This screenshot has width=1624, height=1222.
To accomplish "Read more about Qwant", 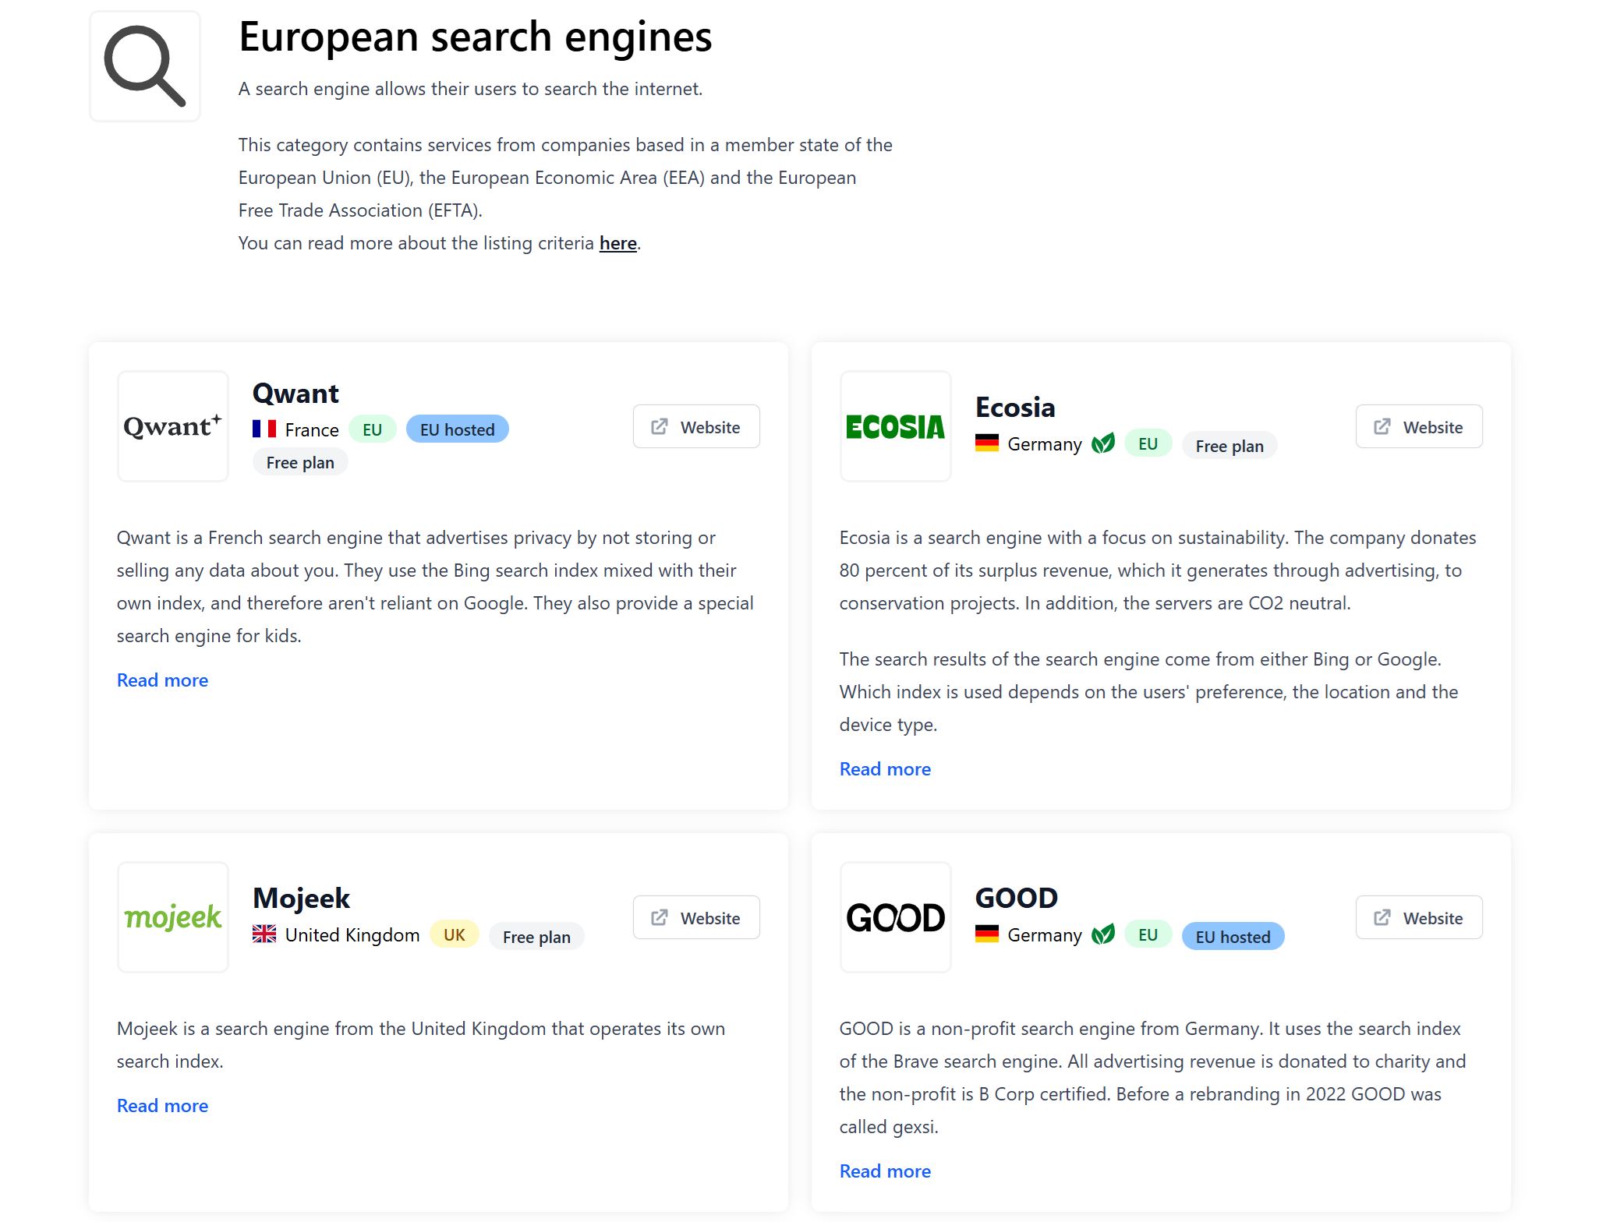I will [x=162, y=680].
